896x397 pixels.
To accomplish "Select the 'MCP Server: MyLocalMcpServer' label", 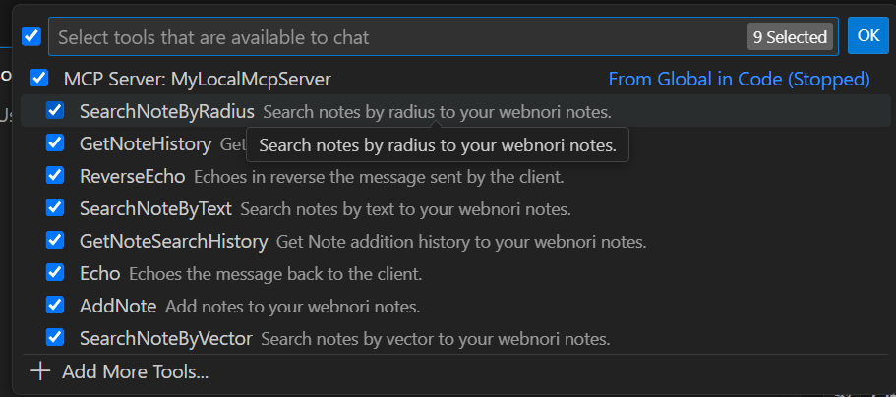I will [197, 79].
